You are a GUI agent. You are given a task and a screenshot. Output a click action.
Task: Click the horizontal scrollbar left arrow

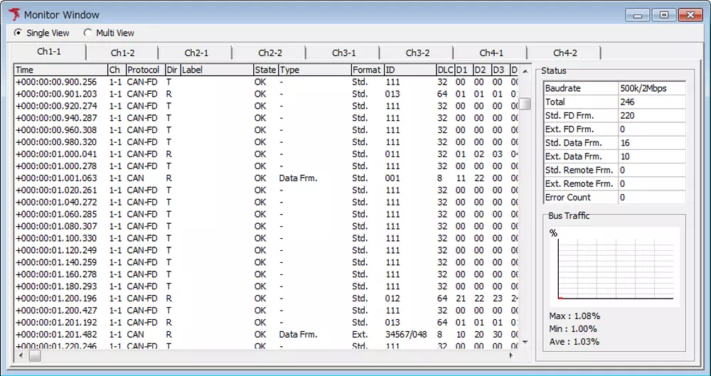20,354
